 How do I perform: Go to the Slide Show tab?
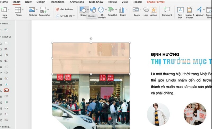coord(96,2)
